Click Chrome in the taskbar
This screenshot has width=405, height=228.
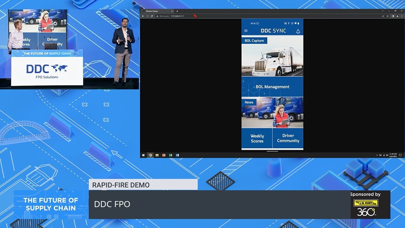(x=150, y=155)
